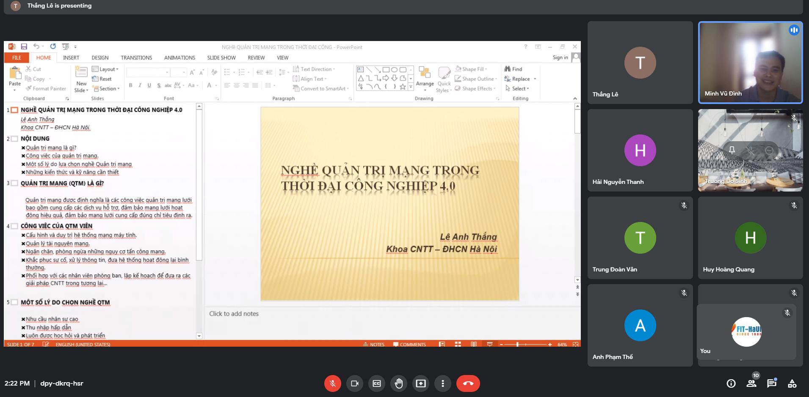Unmute microphone in Meet toolbar

(x=333, y=383)
